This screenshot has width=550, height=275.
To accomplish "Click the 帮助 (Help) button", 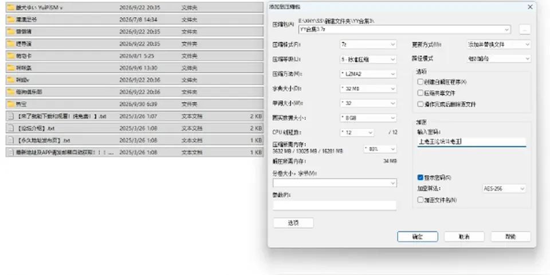I will point(510,237).
